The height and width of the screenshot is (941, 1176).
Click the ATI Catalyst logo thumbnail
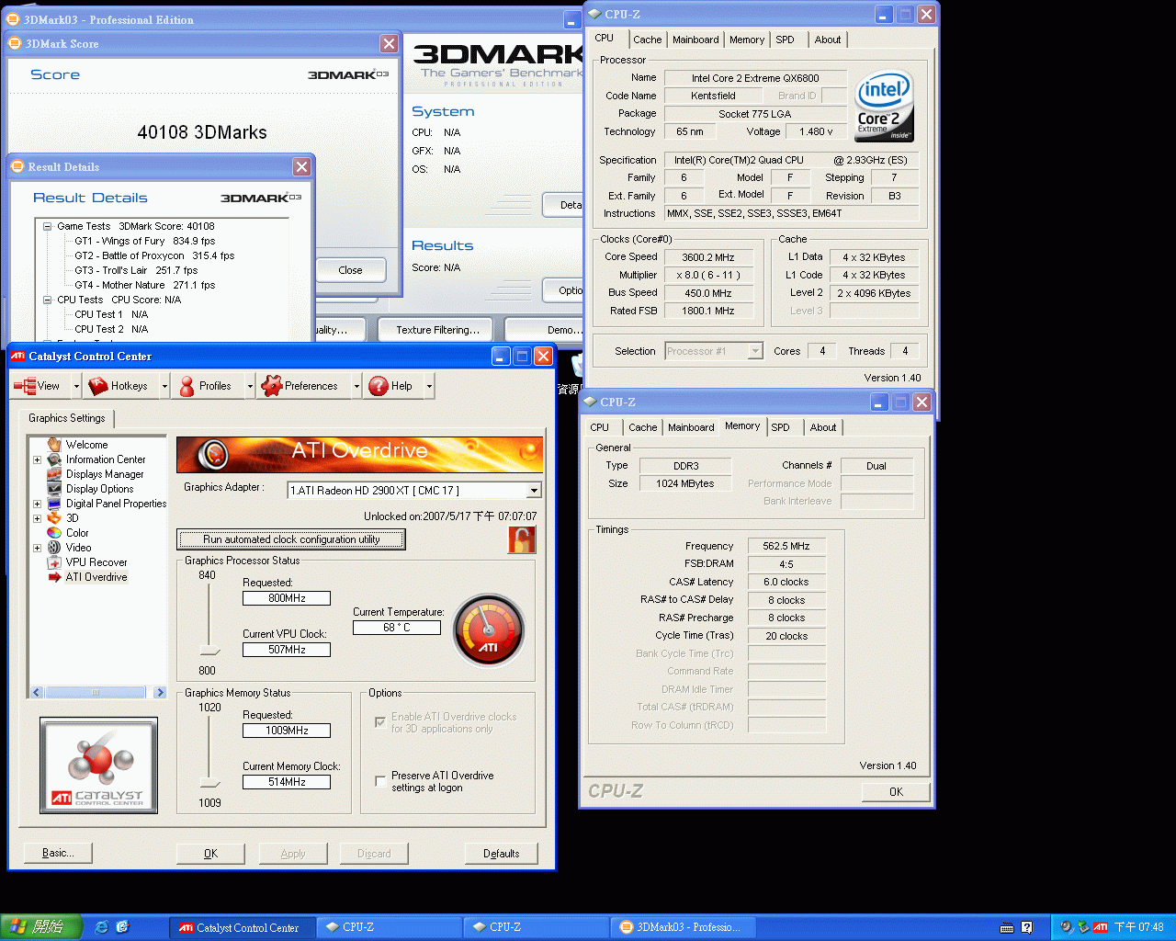[x=99, y=765]
